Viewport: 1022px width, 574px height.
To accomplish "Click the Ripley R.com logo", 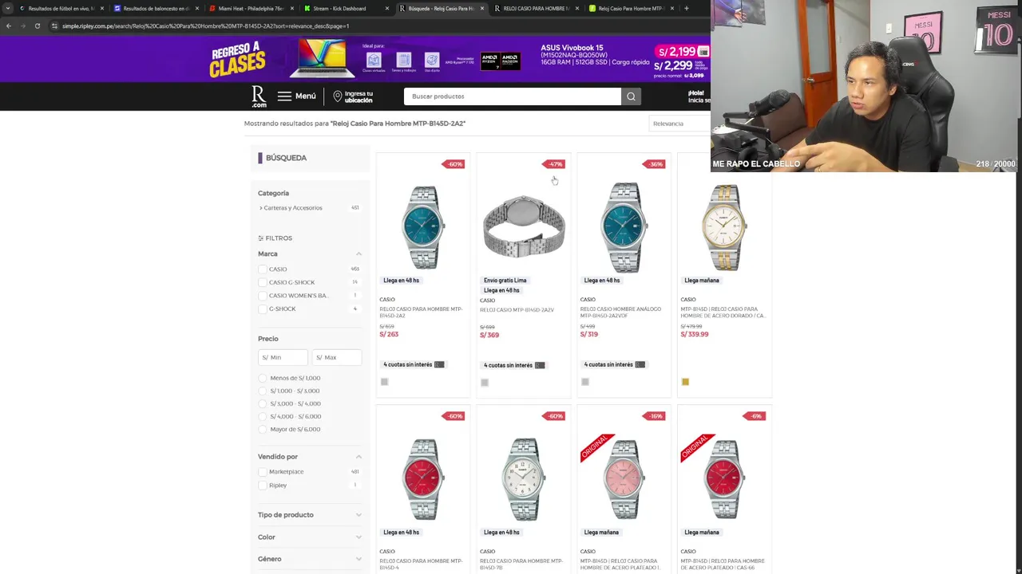I will (x=259, y=96).
